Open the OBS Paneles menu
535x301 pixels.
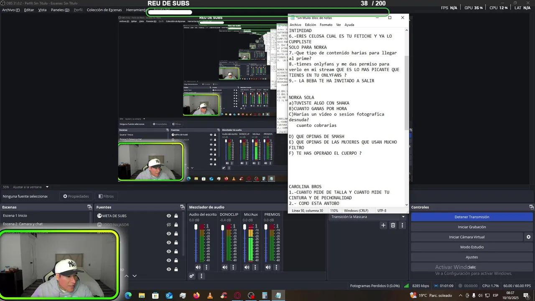coord(60,10)
